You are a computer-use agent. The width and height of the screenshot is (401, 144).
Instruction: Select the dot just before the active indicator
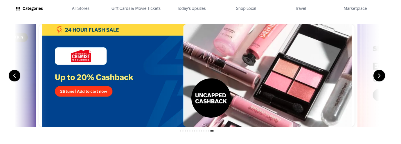[208, 131]
